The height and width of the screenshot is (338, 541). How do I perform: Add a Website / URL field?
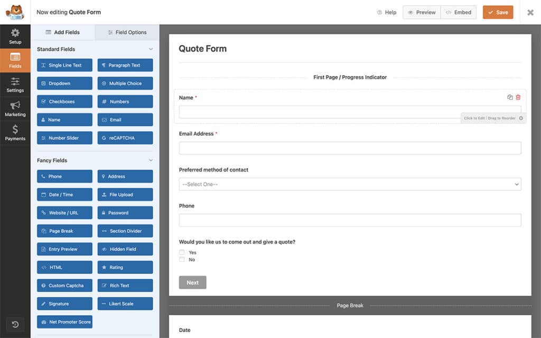coord(64,213)
